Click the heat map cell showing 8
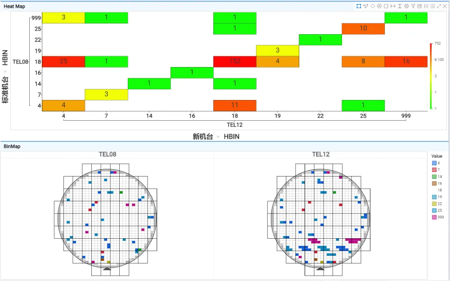Viewport: 450px width, 281px height. 363,62
